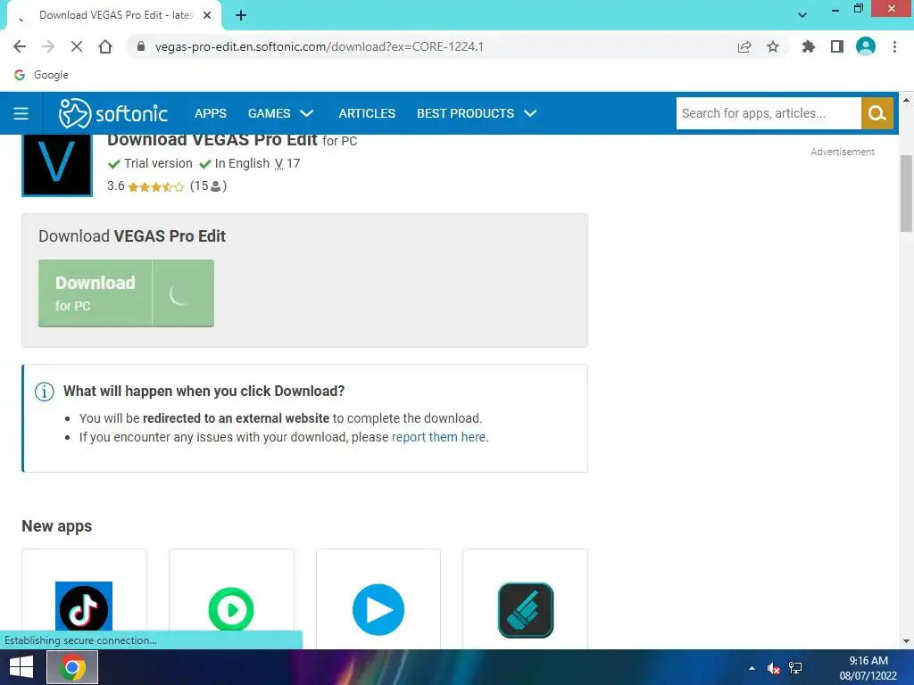View site security lock info
914x685 pixels.
point(140,46)
